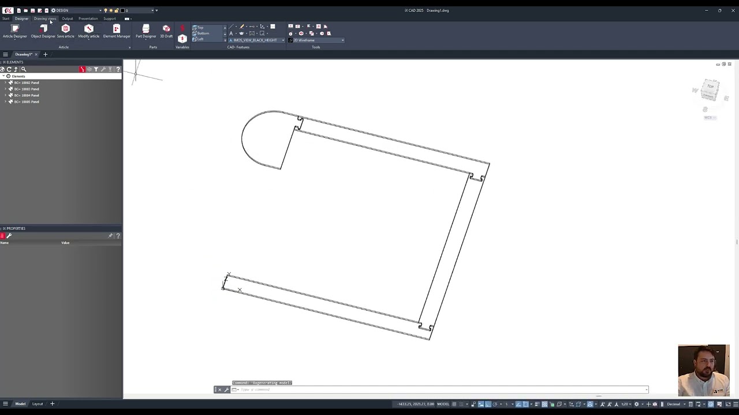Click the up-arrow icon in IX Elements toolbar
The width and height of the screenshot is (739, 415).
coord(16,69)
